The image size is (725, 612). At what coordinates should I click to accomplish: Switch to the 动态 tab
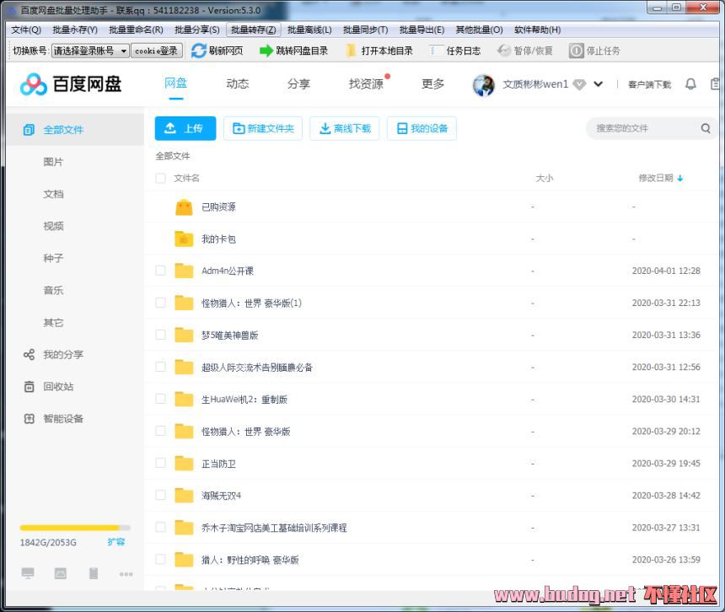pyautogui.click(x=238, y=84)
